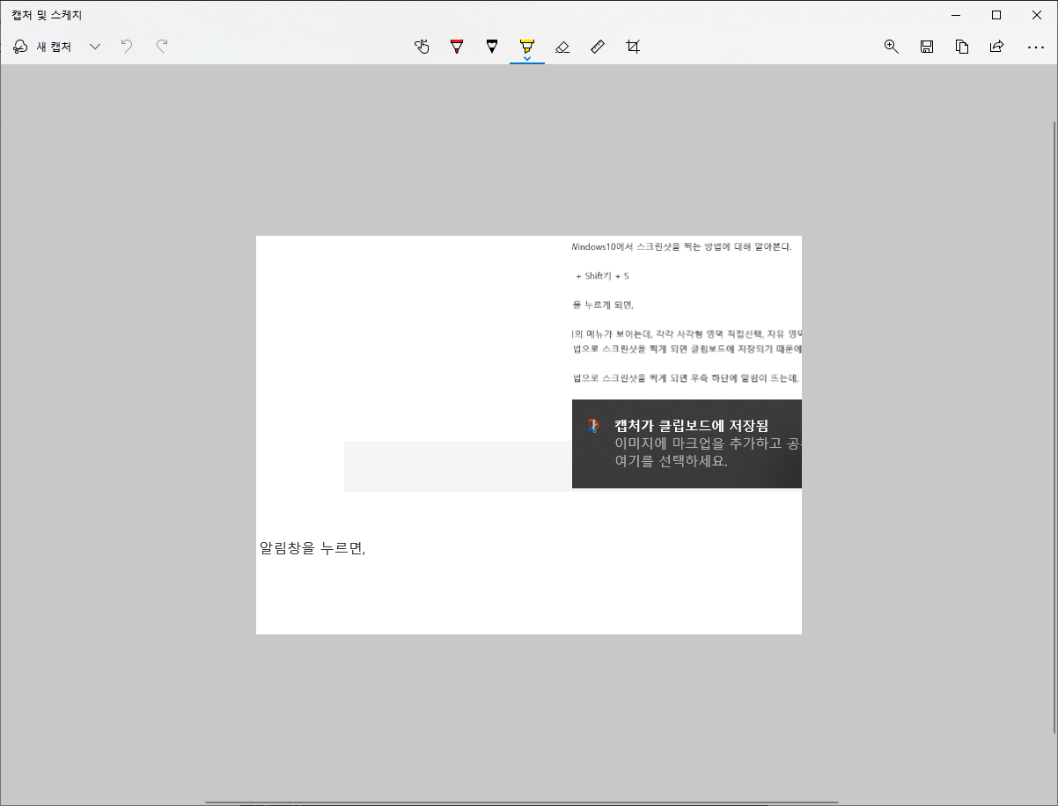Undo the last stroke
This screenshot has width=1058, height=806.
(x=127, y=47)
